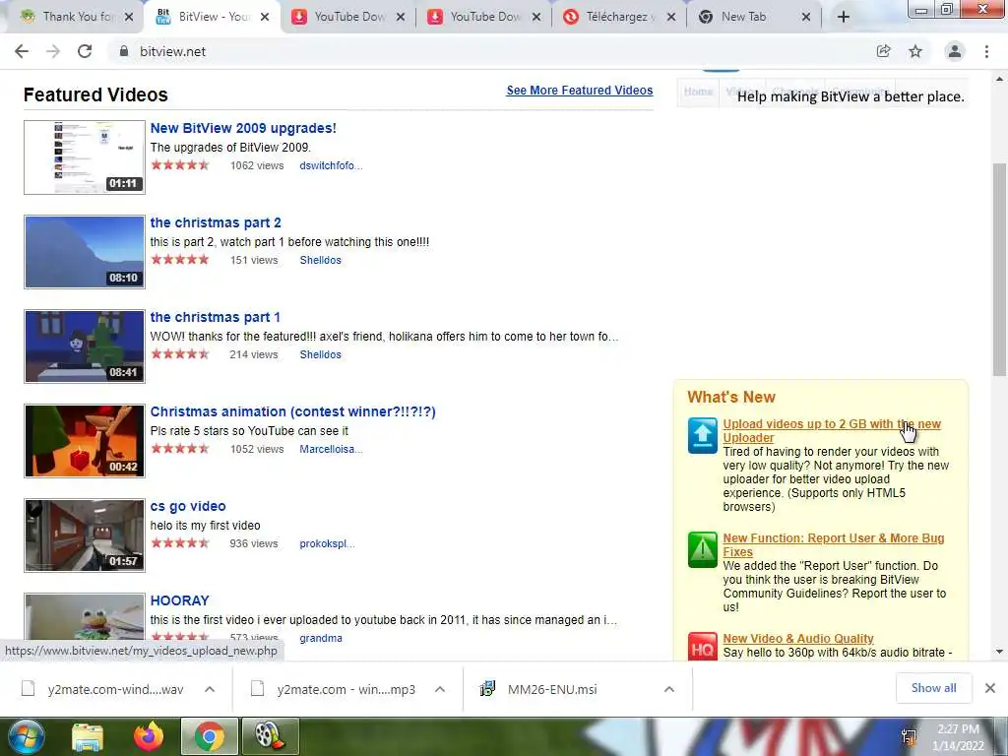Switch to the second YouTube Downloader tab
Viewport: 1008px width, 756px height.
pos(484,17)
